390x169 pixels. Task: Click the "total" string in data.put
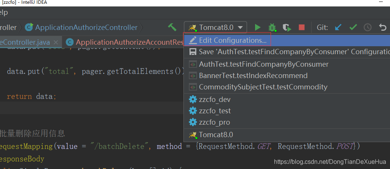[x=59, y=72]
